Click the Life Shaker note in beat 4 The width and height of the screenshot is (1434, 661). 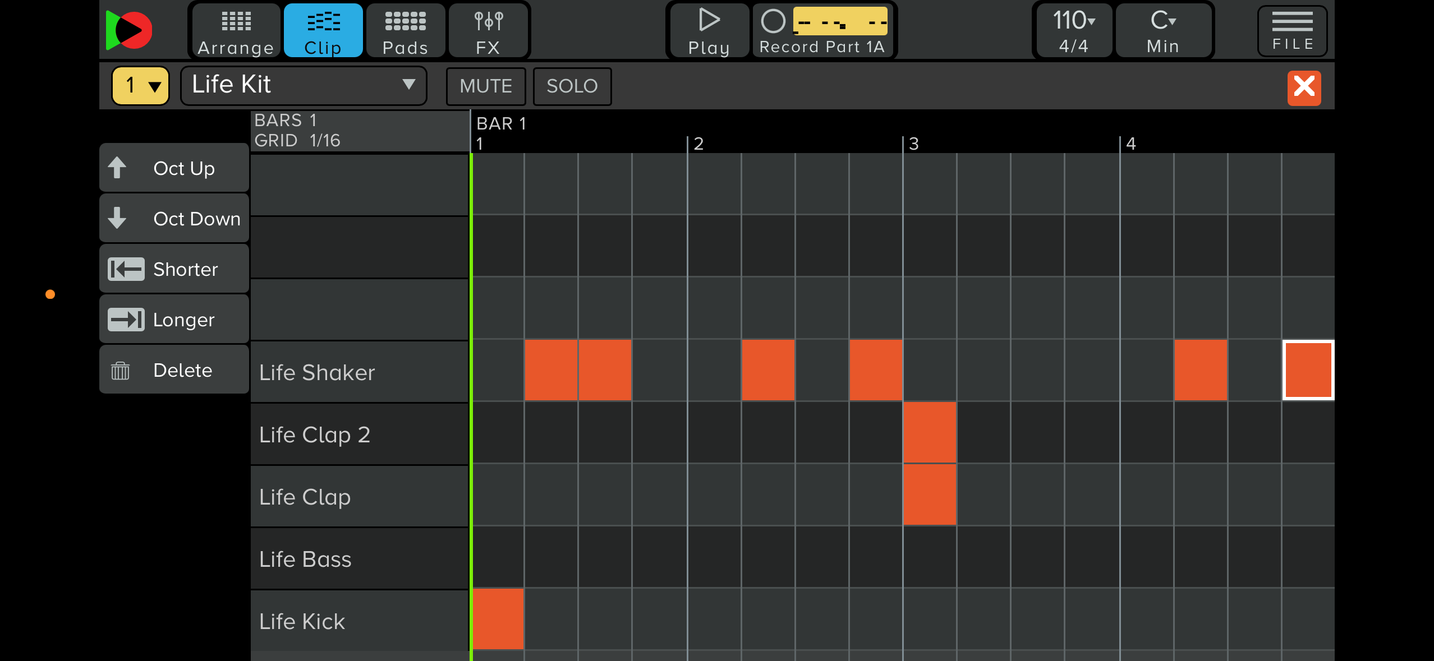pos(1201,370)
